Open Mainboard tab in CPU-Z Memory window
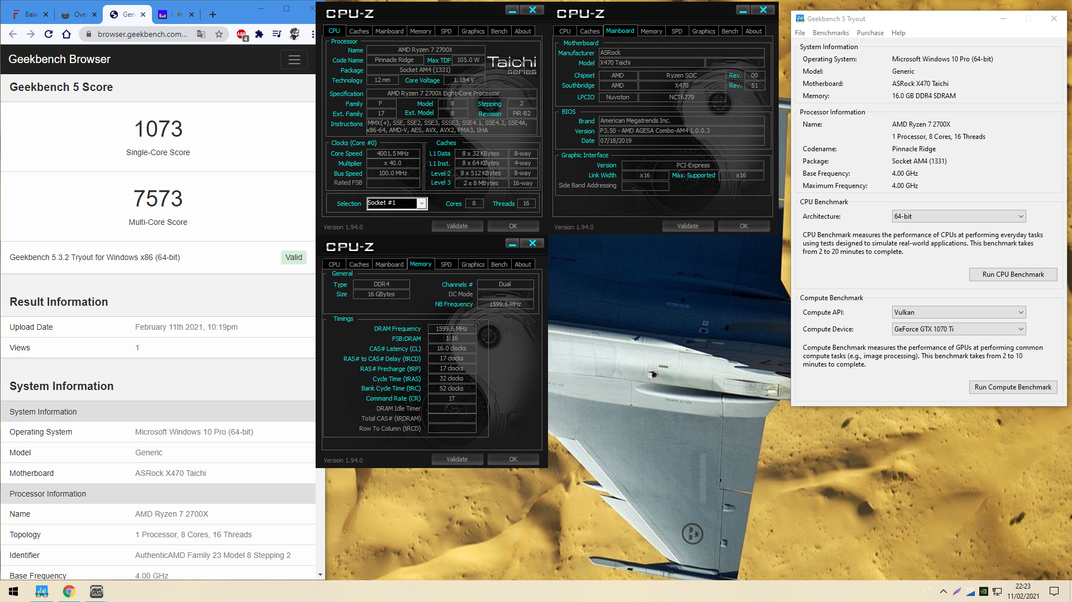1072x602 pixels. click(x=389, y=264)
